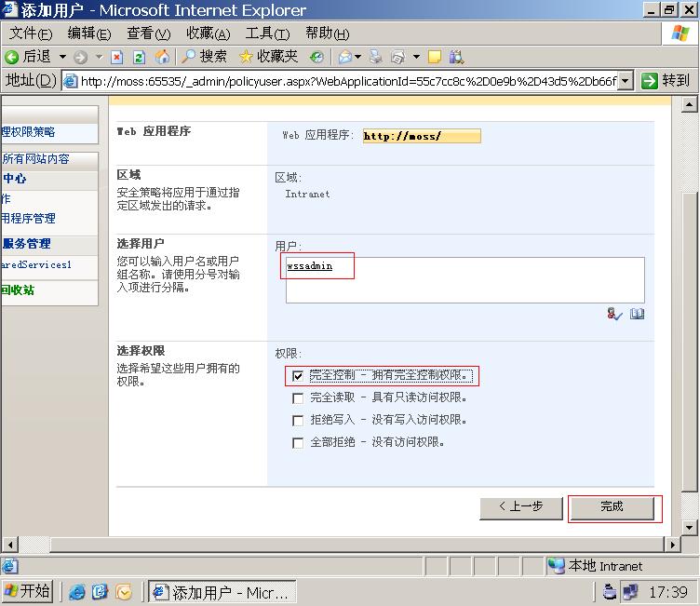Click the Stop loading icon in toolbar
700x606 pixels.
pos(116,57)
